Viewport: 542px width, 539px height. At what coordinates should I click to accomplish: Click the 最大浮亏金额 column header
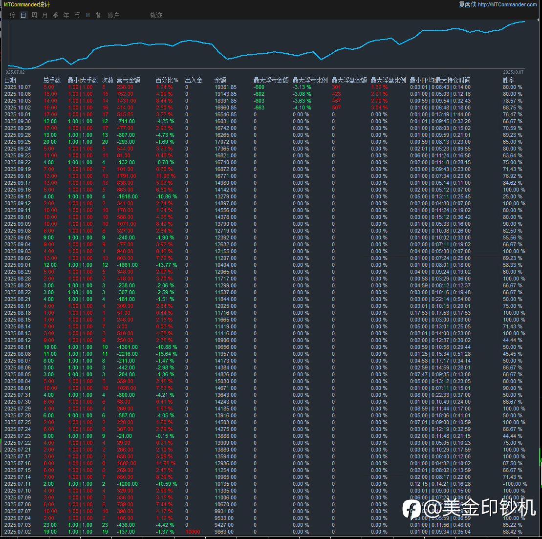271,80
